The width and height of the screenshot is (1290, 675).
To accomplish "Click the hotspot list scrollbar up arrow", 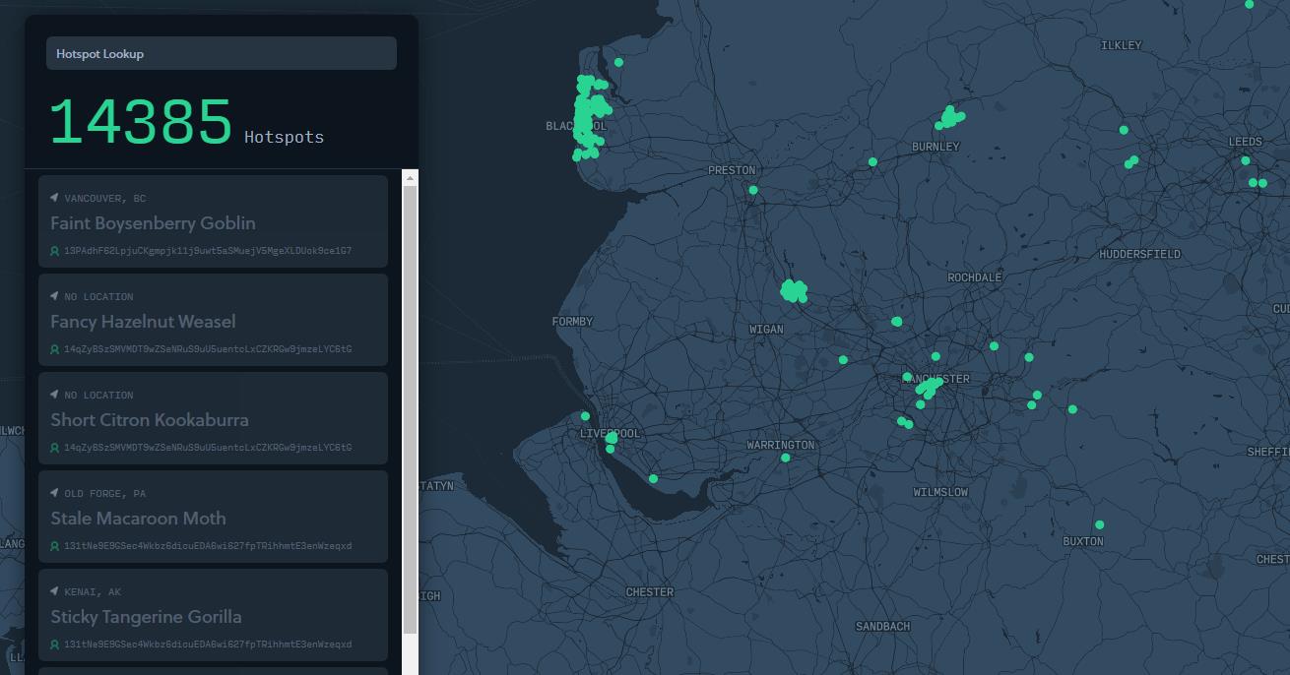I will coord(411,178).
